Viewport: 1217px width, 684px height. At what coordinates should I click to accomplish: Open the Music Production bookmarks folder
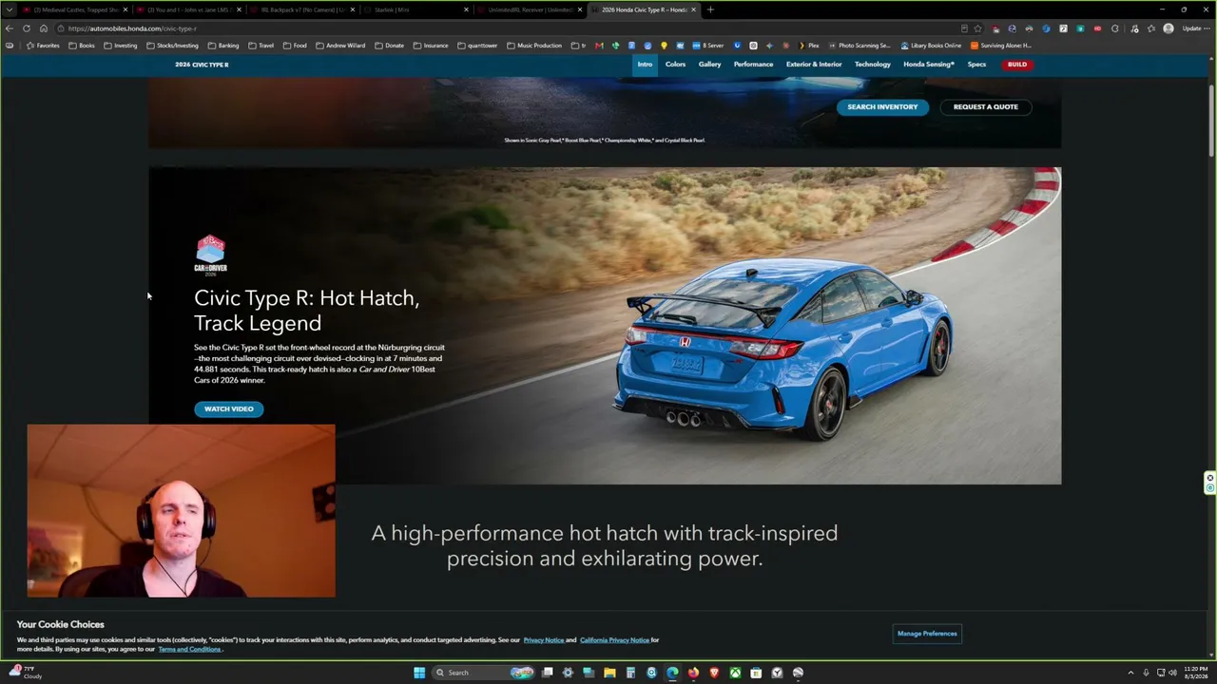click(534, 46)
